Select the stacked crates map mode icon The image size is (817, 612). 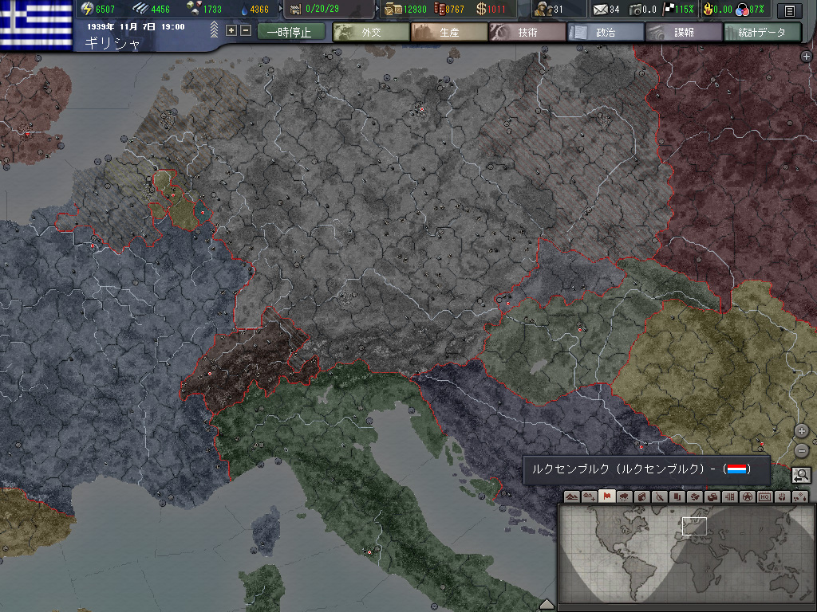tap(712, 496)
